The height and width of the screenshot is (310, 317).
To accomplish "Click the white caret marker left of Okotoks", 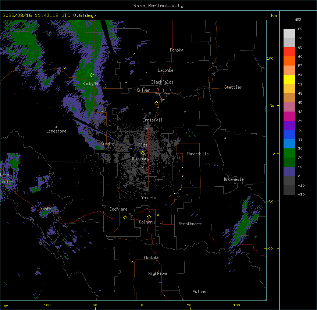I will [x=132, y=262].
